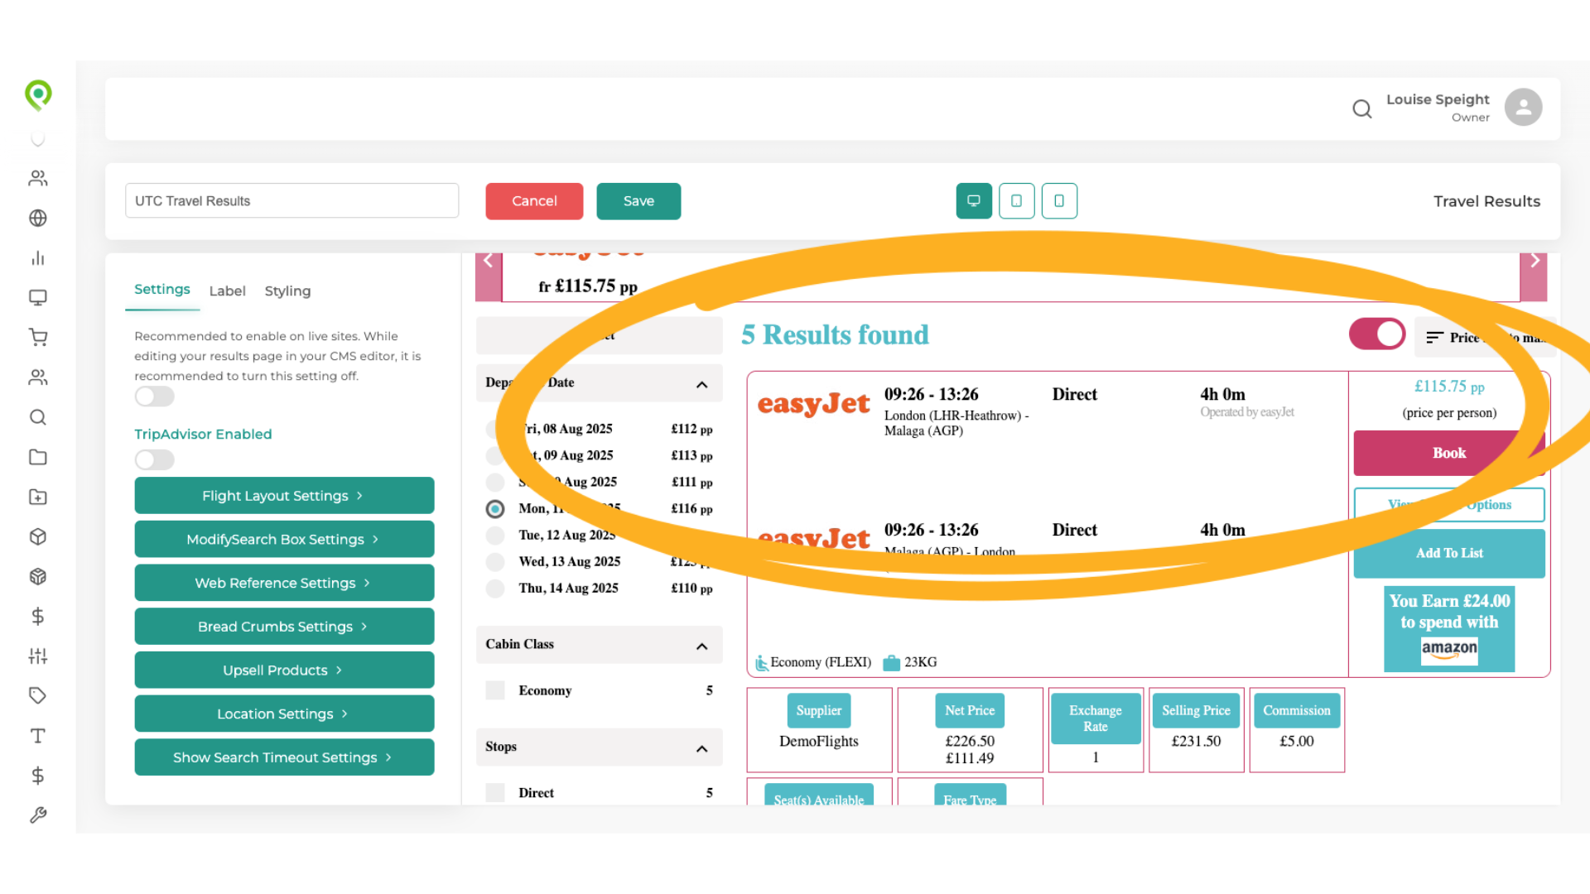Image resolution: width=1590 pixels, height=894 pixels.
Task: Save the Travel Results page
Action: coord(638,201)
